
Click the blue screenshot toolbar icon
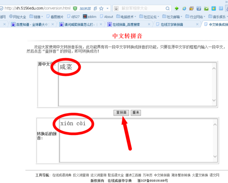(x=199, y=8)
